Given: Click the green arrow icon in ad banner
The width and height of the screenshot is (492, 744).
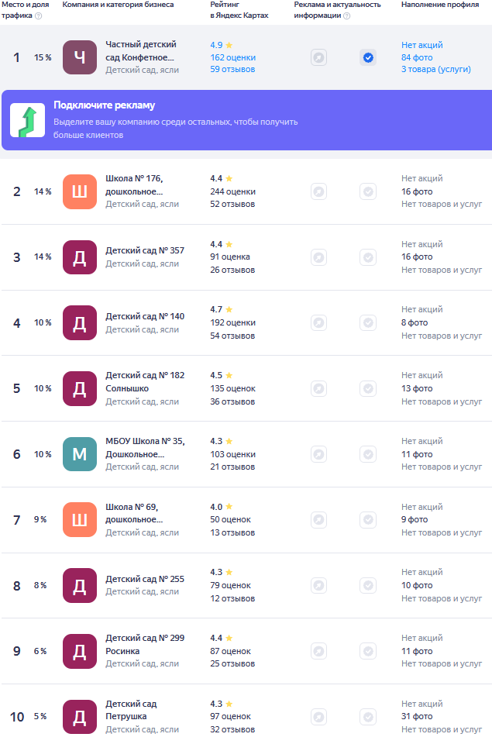Looking at the screenshot, I should 28,121.
